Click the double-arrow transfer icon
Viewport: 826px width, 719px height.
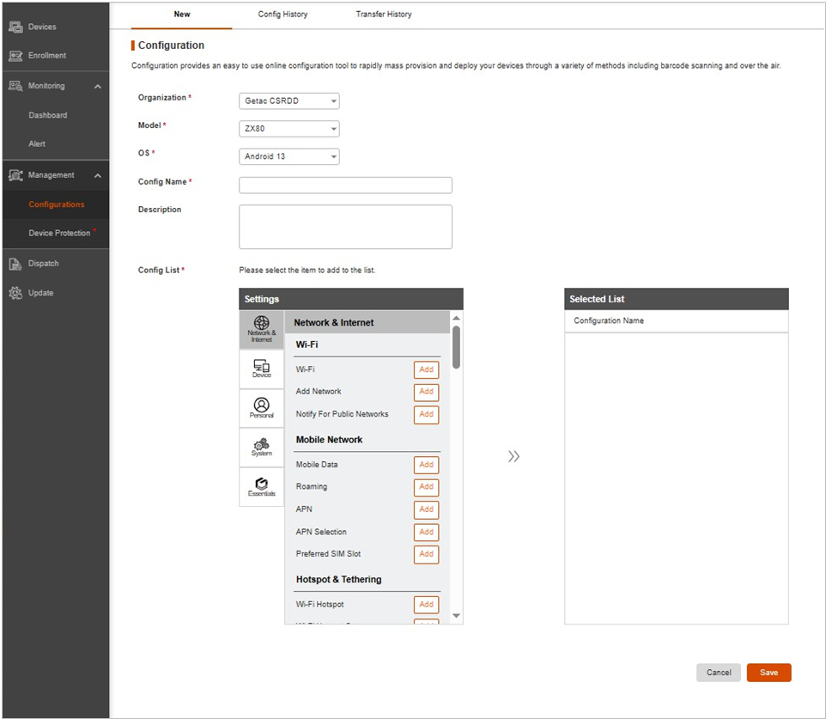(x=513, y=456)
